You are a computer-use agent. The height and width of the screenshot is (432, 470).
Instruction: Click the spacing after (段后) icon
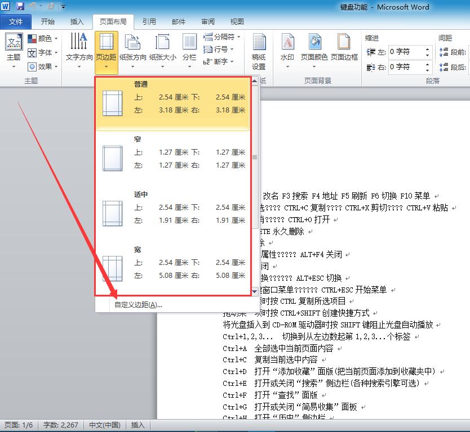click(444, 67)
